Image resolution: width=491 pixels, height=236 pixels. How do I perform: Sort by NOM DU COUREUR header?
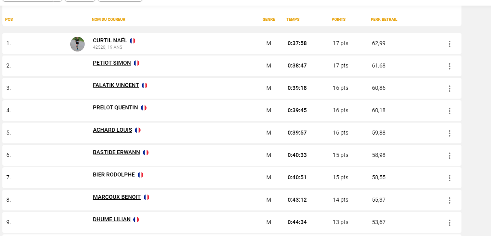coord(108,20)
